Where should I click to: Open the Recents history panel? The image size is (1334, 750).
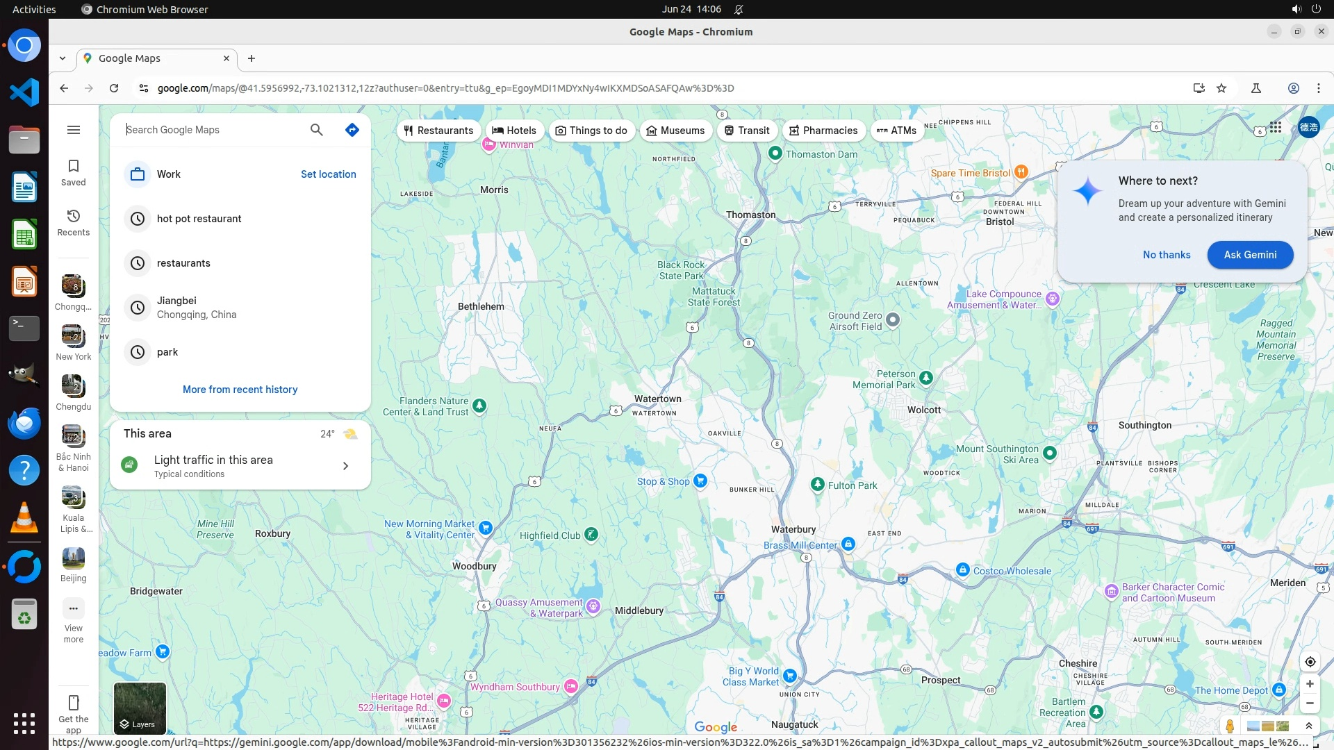73,222
